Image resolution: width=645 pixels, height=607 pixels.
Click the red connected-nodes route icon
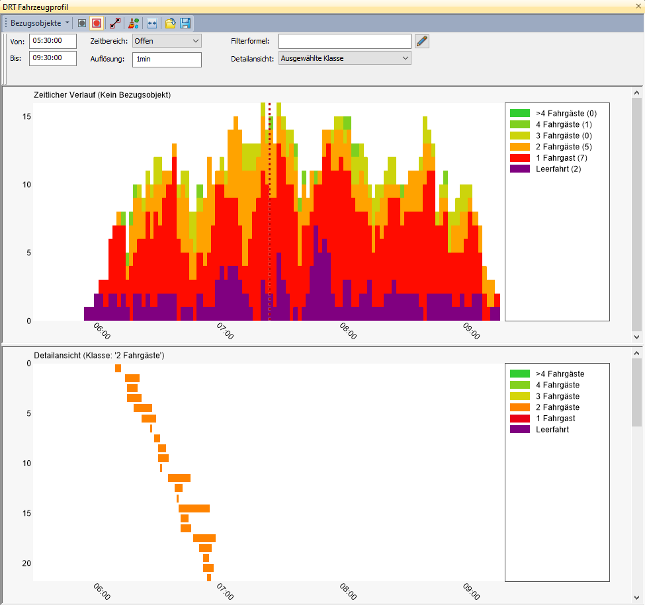115,23
